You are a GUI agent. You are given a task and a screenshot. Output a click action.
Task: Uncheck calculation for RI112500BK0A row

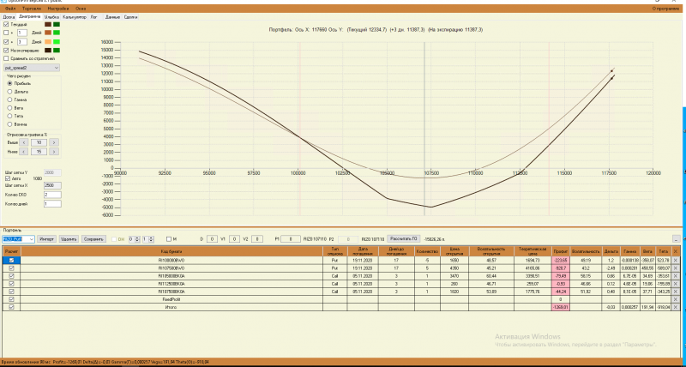(11, 284)
